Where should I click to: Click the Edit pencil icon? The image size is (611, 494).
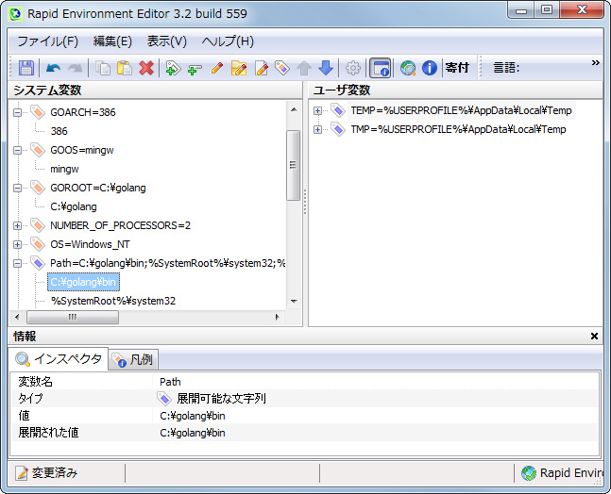click(217, 68)
